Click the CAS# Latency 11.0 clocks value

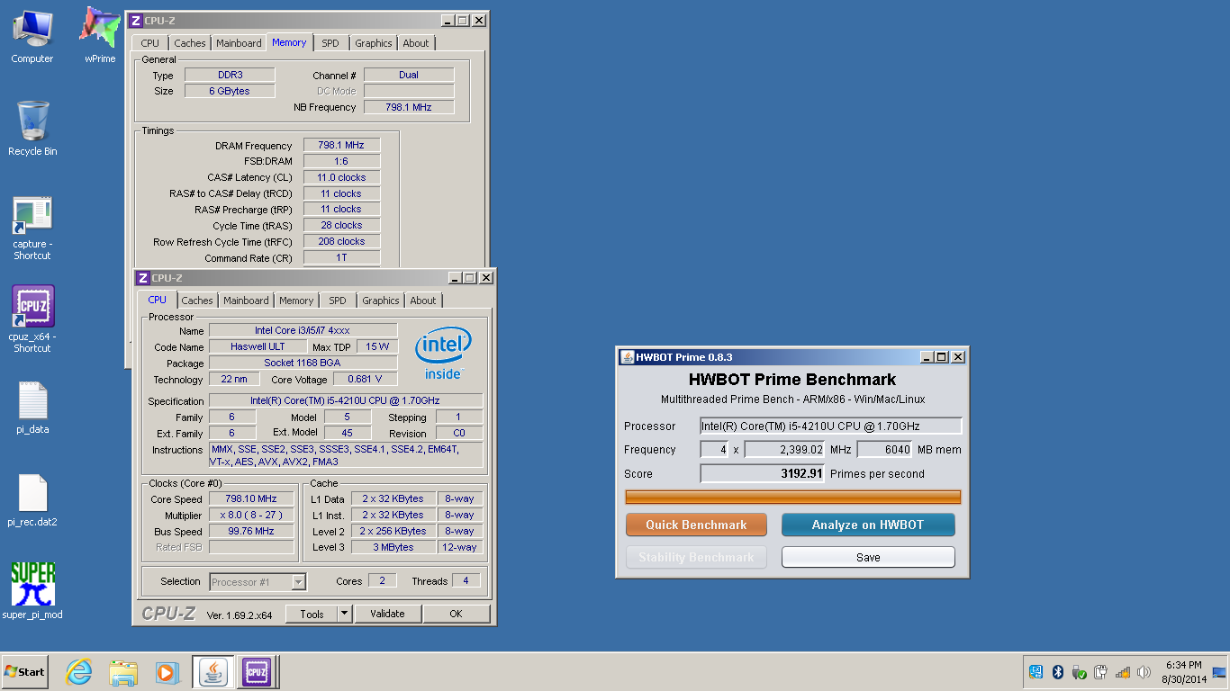click(x=341, y=177)
